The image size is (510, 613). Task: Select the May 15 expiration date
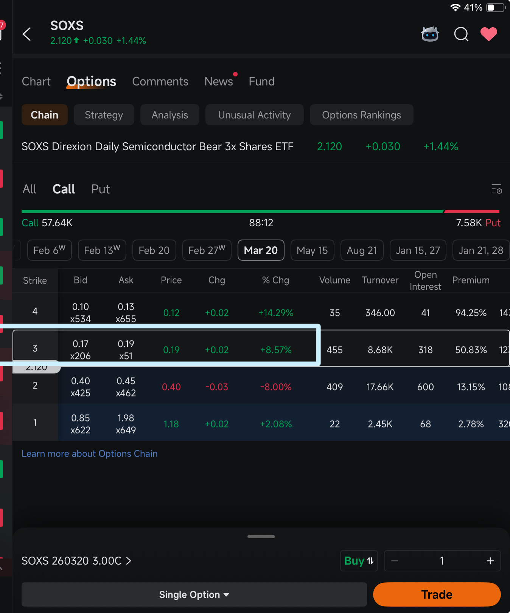tap(312, 250)
